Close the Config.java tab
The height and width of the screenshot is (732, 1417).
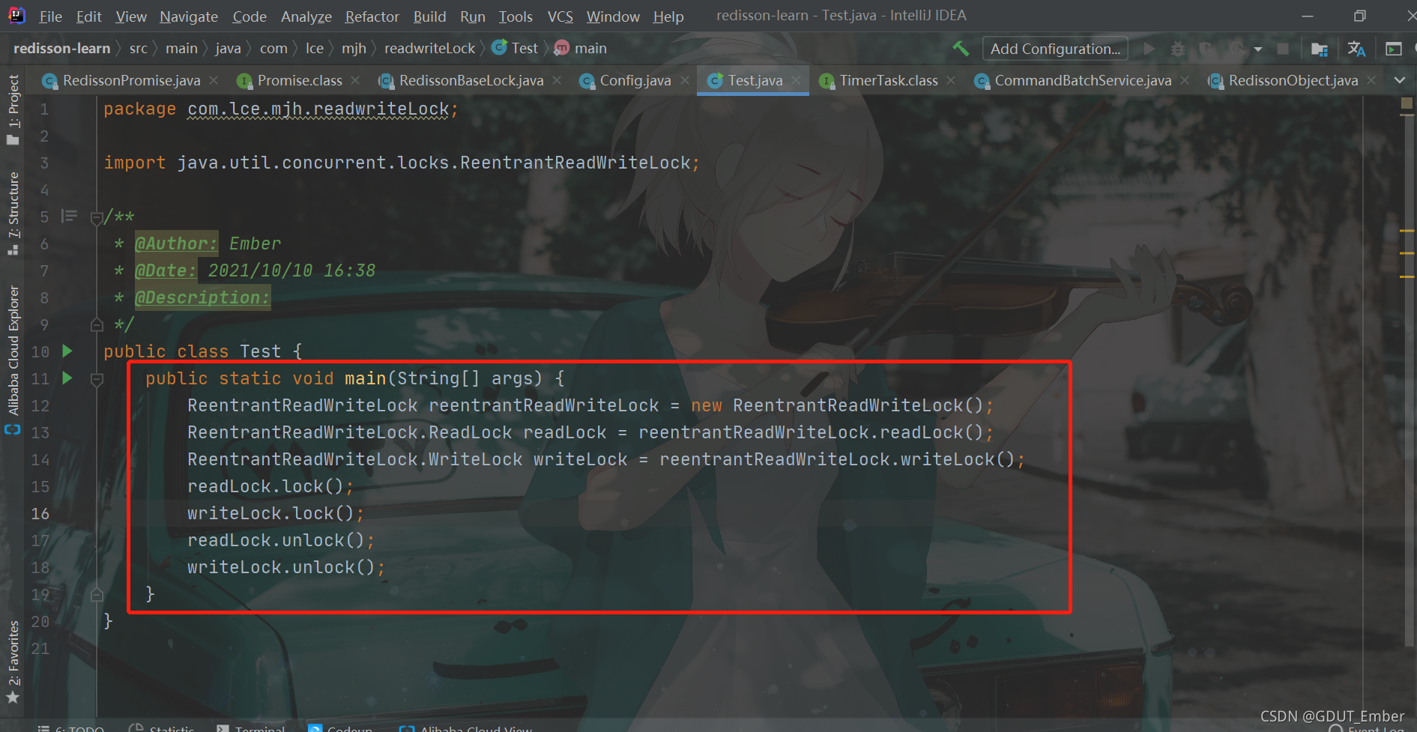(x=684, y=80)
